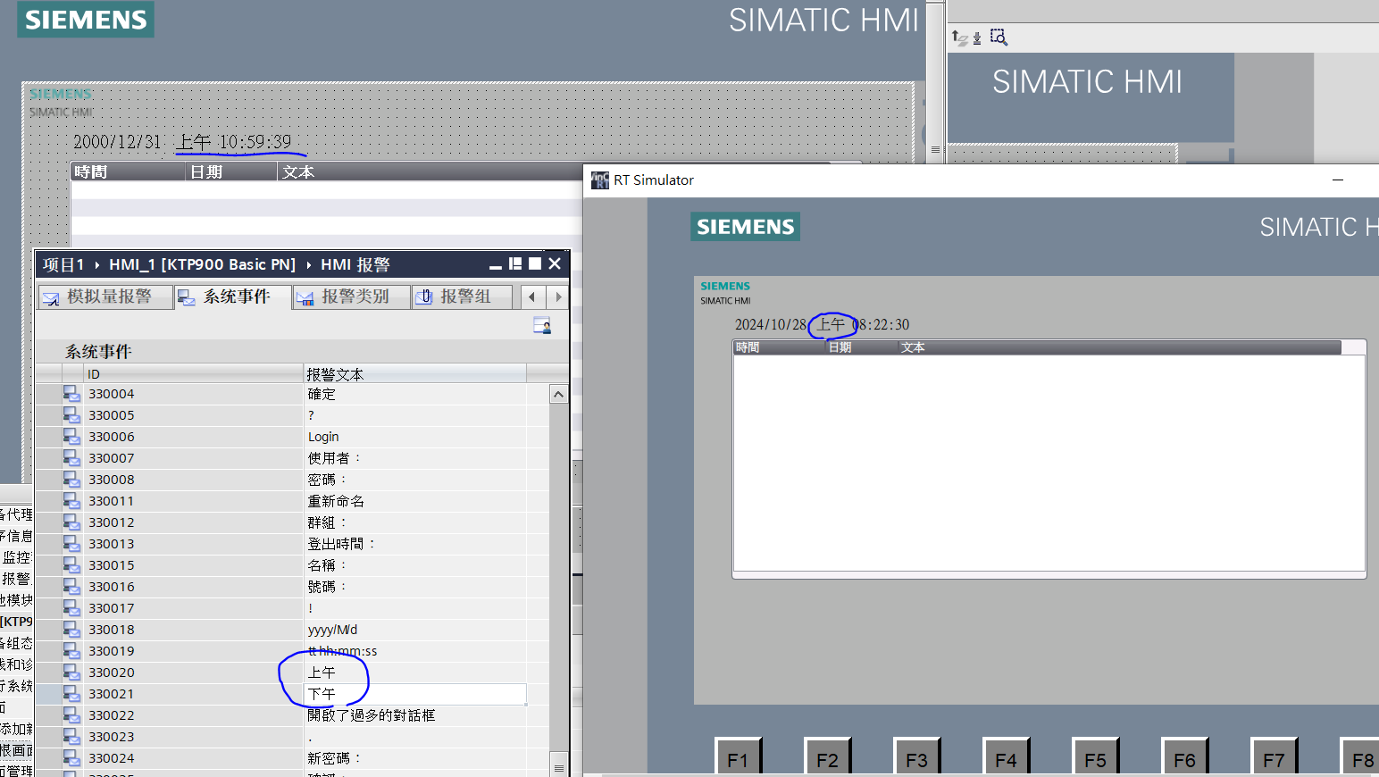
Task: Click the system event icon for row 330021
Action: tap(71, 693)
